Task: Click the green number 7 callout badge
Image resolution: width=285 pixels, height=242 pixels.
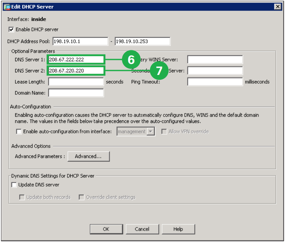Action: click(159, 71)
